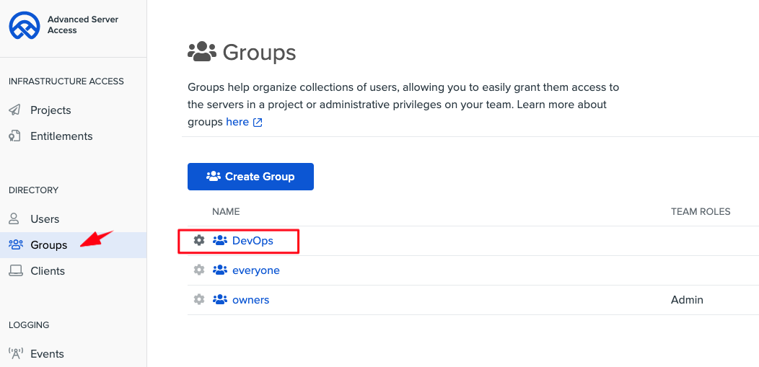The height and width of the screenshot is (367, 759).
Task: Open the everyone group link
Action: (255, 270)
